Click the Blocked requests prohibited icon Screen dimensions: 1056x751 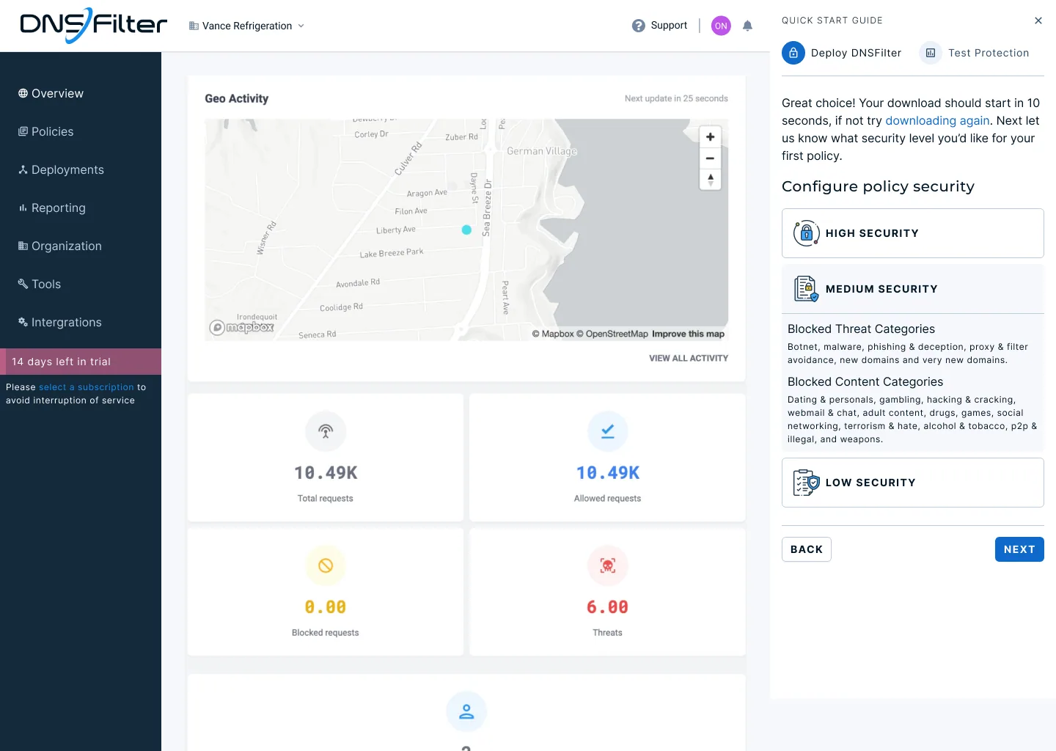(x=326, y=565)
